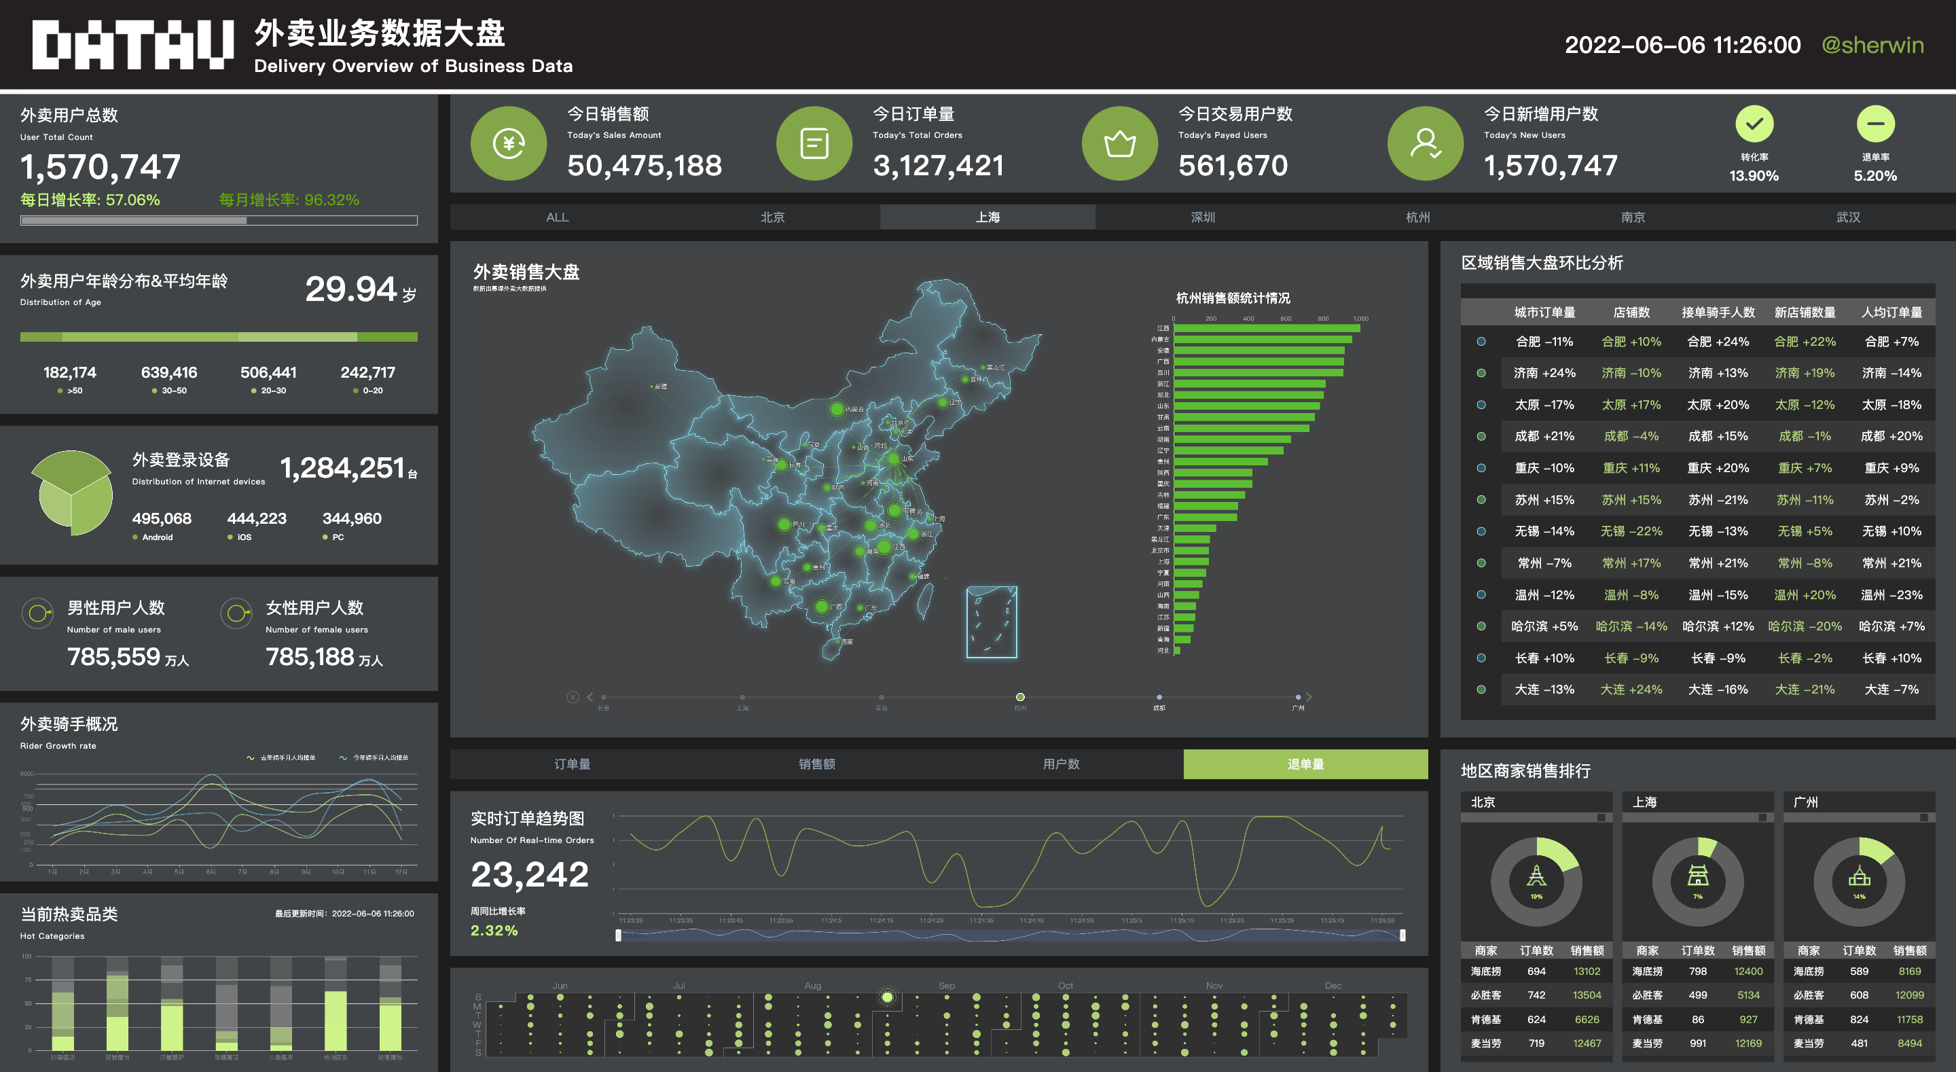Toggle this year rider legend series
Screen dimensions: 1956x1072
pyautogui.click(x=374, y=757)
